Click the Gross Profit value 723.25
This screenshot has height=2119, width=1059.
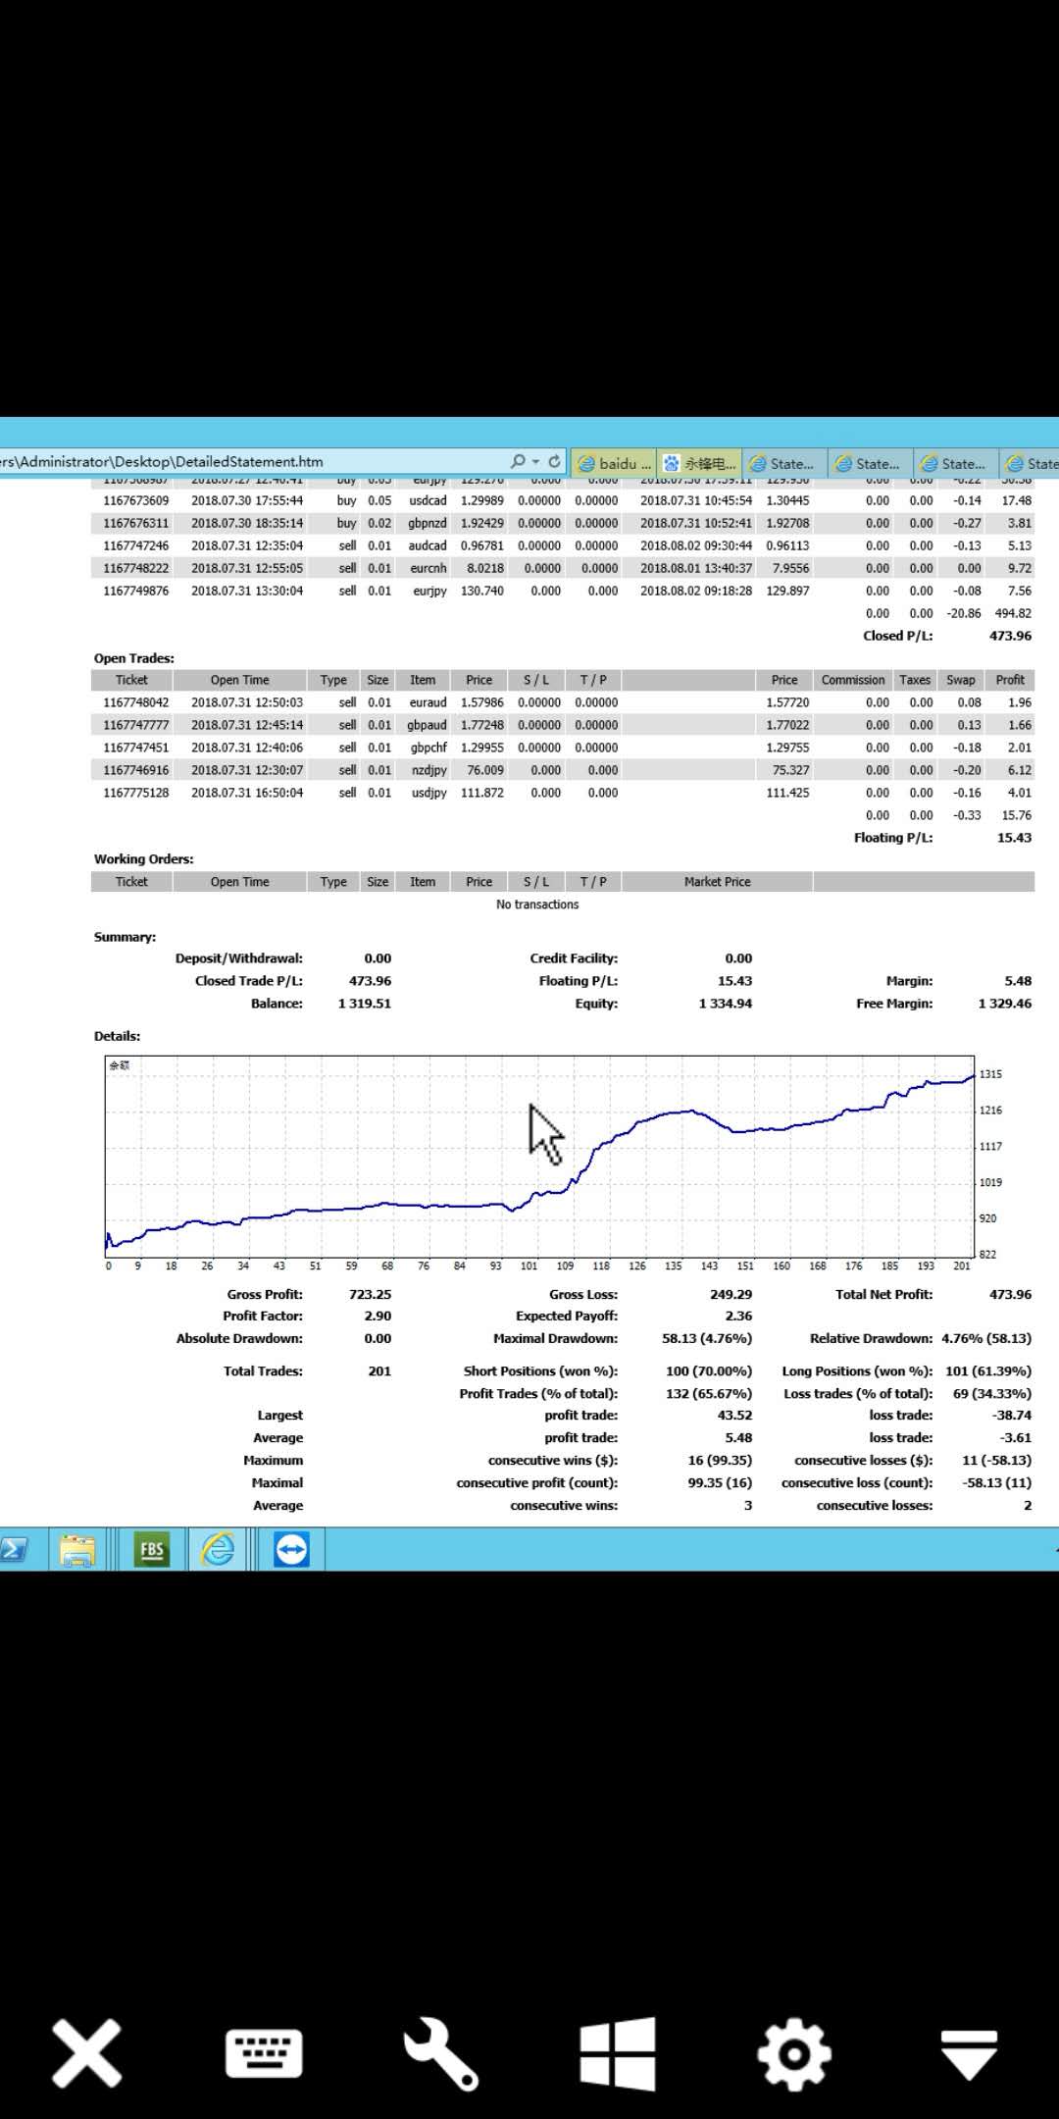pyautogui.click(x=370, y=1295)
